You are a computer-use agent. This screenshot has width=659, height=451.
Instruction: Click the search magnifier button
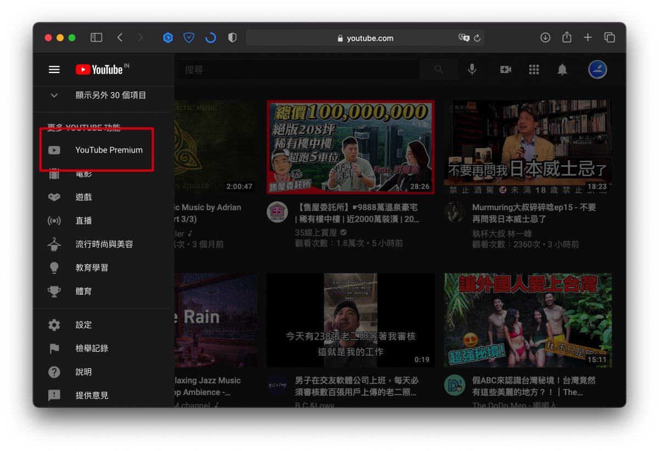pos(438,70)
